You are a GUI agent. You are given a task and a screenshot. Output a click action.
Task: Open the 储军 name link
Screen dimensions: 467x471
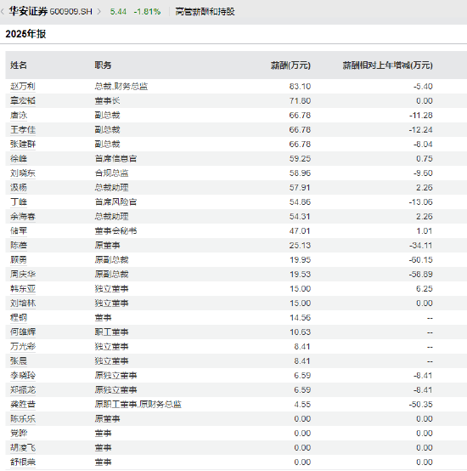[x=19, y=230]
